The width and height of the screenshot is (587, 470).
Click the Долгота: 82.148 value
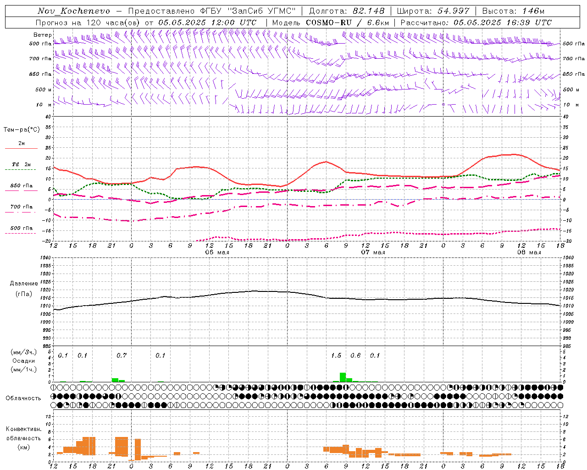[347, 11]
